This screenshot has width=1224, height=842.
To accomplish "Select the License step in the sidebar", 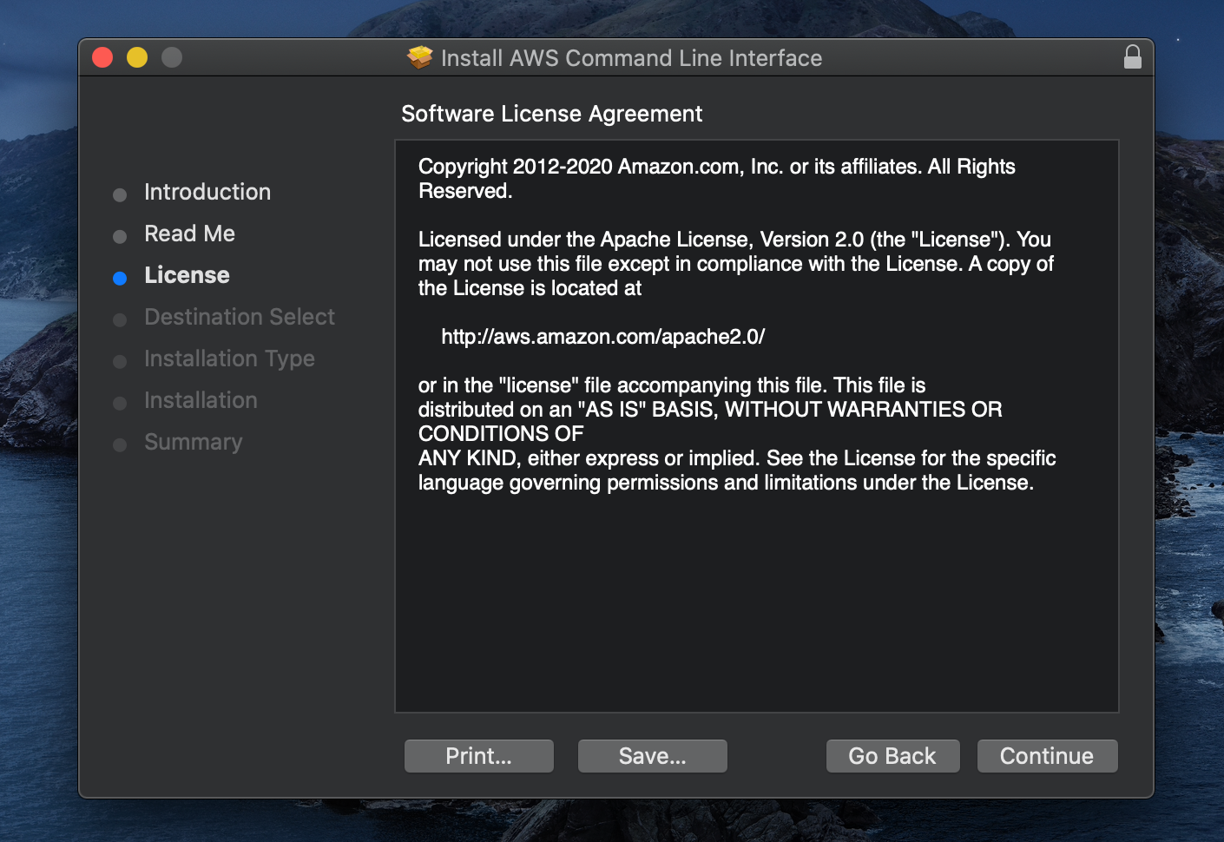I will click(x=187, y=275).
